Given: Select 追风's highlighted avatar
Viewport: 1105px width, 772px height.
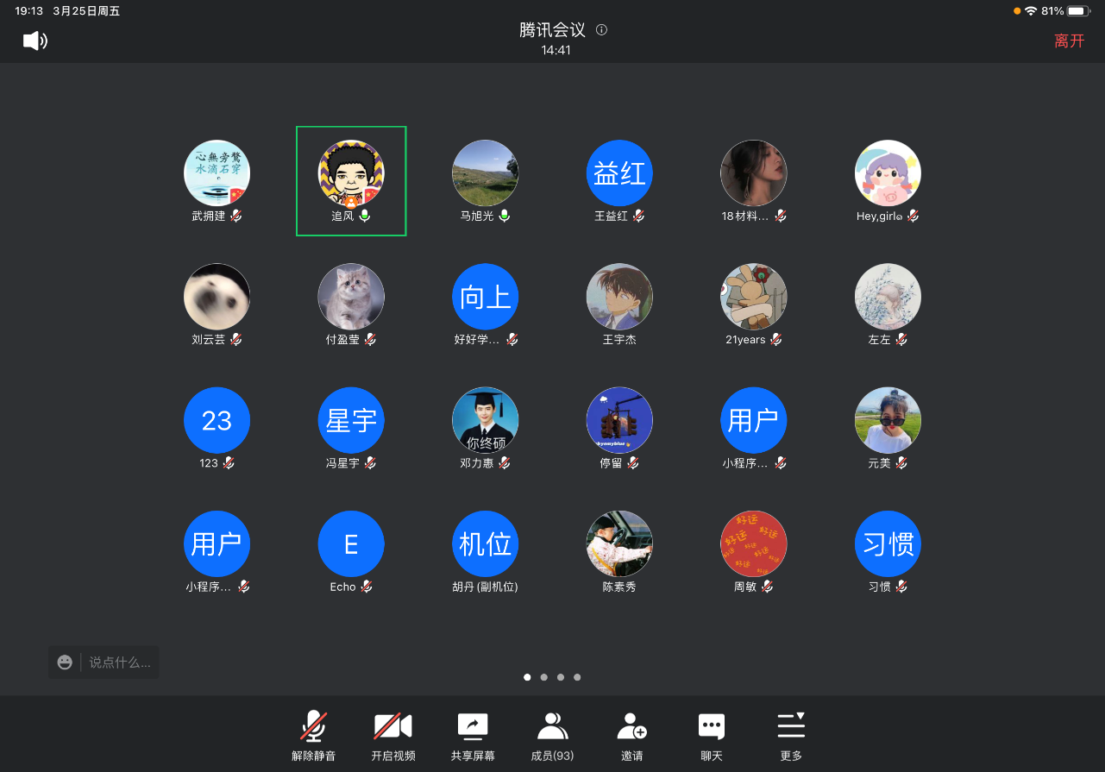Looking at the screenshot, I should pos(351,173).
